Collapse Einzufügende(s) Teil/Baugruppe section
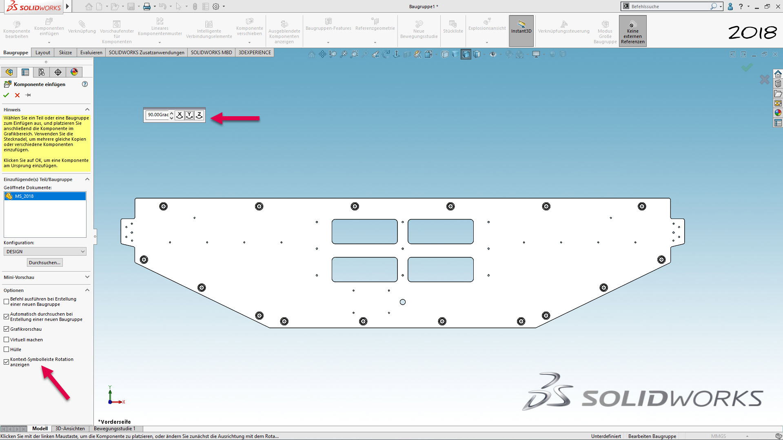 pyautogui.click(x=87, y=179)
